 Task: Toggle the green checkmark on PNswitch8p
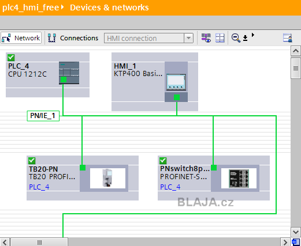163,161
